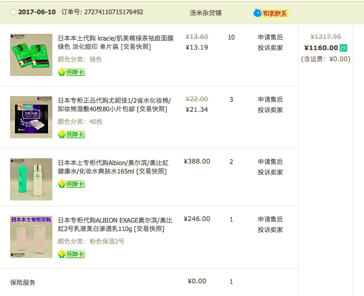364x296 pixels.
Task: Open the ALBION EXAGE emulsion thumbnail
Action: (31, 237)
